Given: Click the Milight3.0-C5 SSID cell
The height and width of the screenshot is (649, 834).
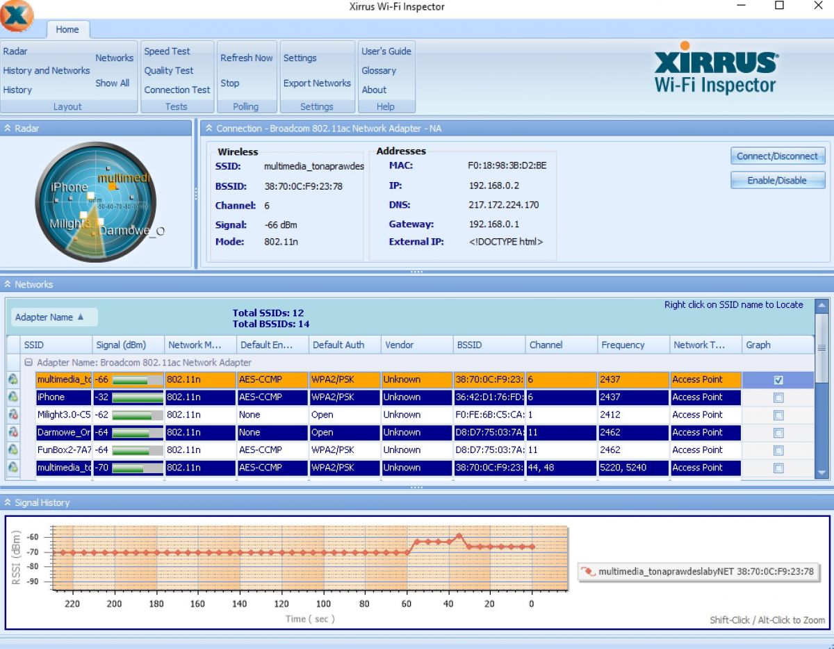Looking at the screenshot, I should click(x=64, y=415).
